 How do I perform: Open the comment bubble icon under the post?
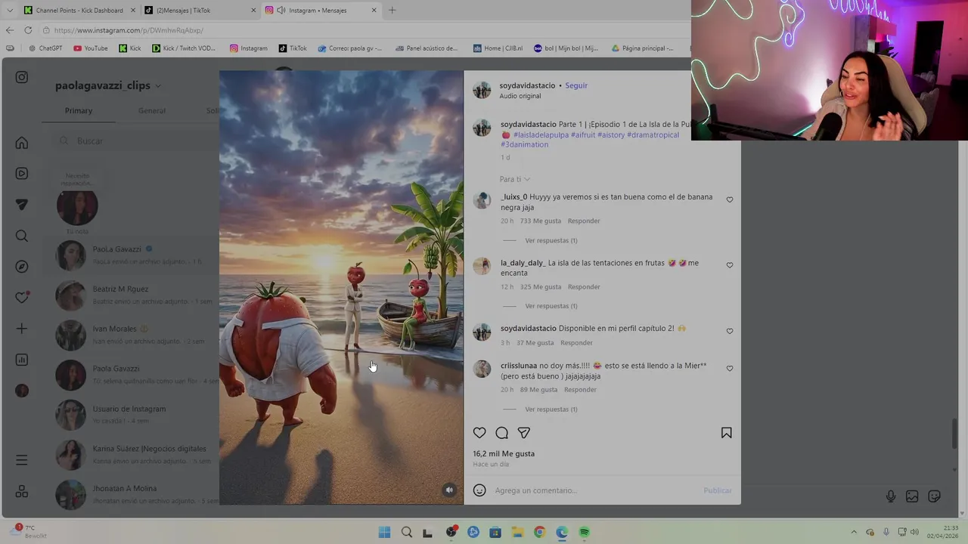point(501,433)
